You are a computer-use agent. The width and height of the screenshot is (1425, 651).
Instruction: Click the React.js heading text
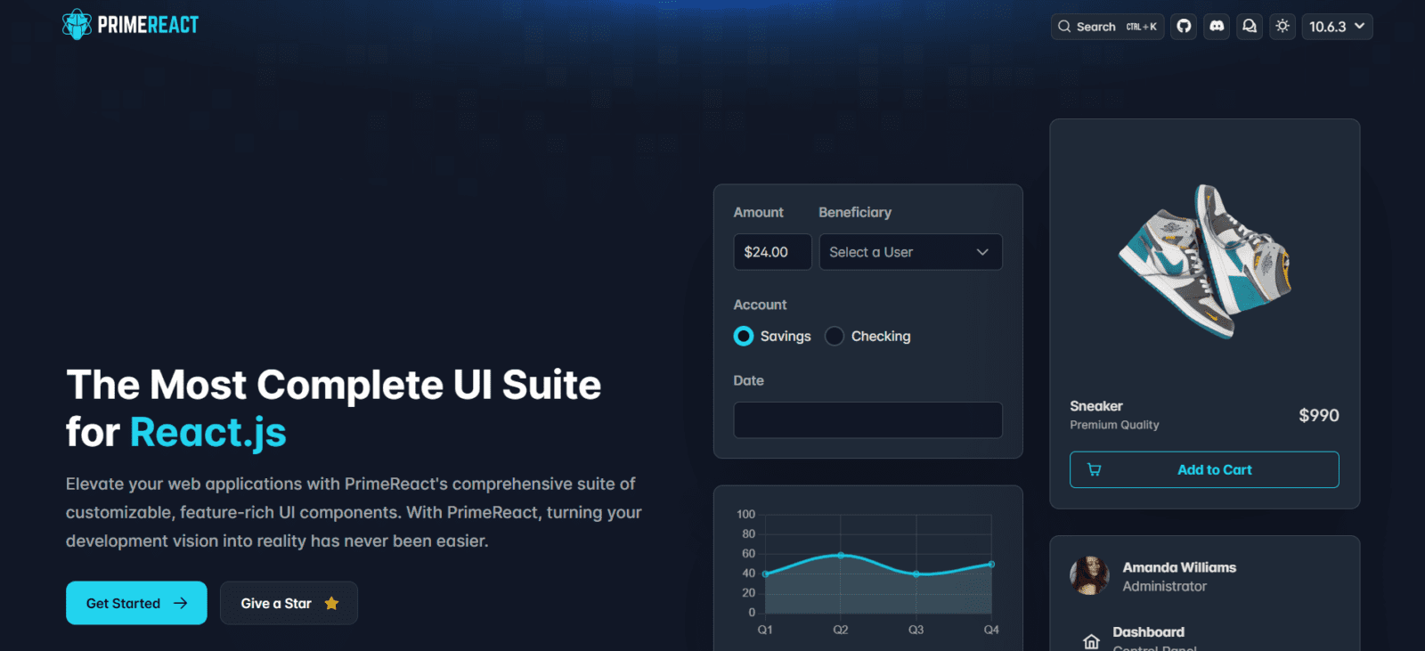tap(208, 433)
